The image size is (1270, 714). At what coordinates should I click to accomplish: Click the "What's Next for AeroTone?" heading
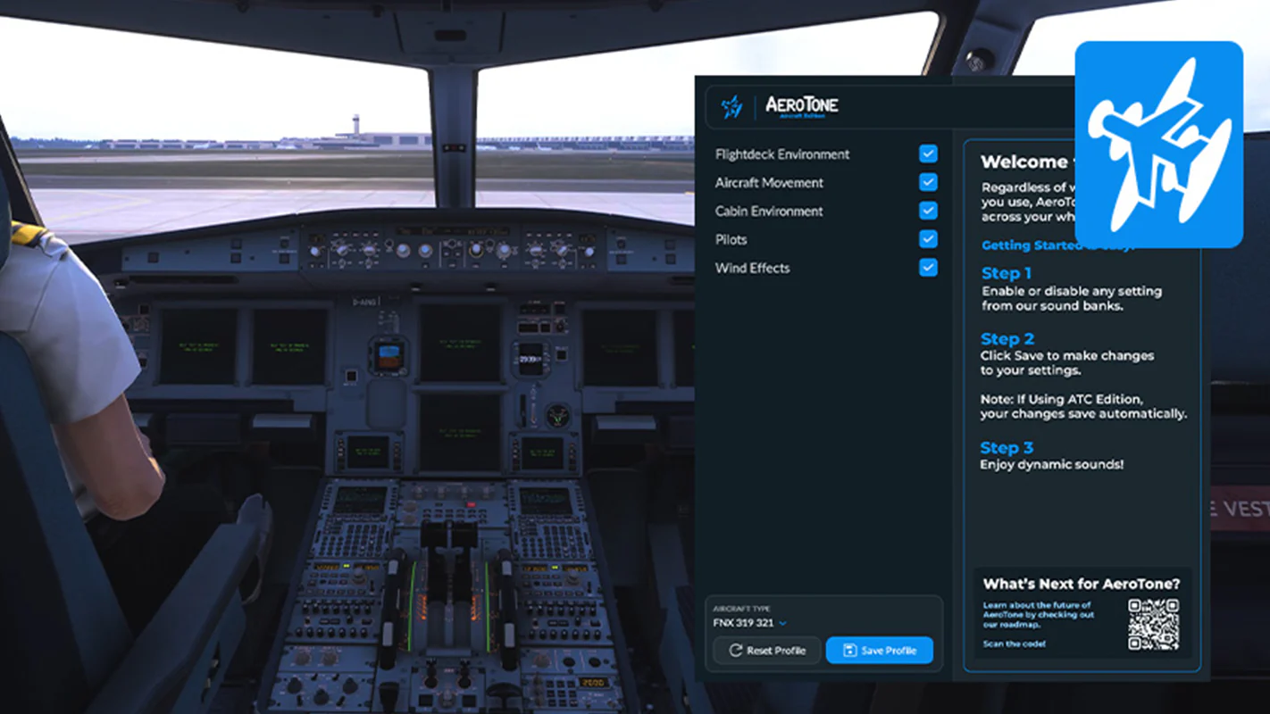click(1082, 584)
